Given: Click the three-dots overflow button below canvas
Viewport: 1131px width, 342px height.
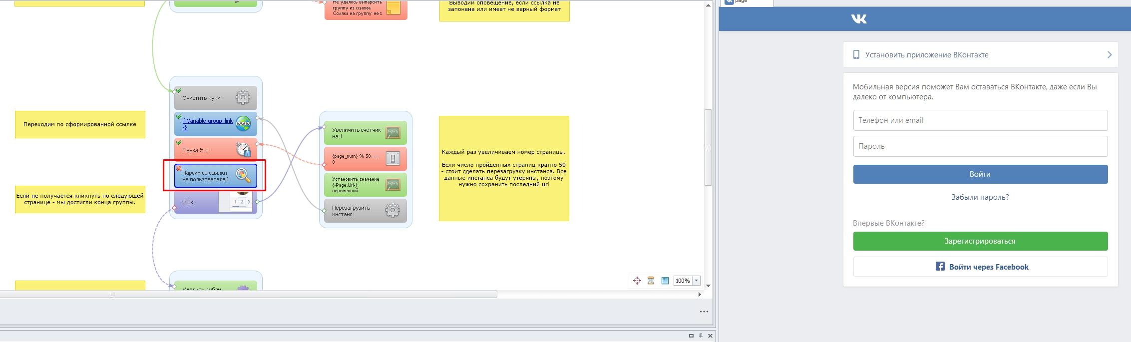Looking at the screenshot, I should point(704,312).
